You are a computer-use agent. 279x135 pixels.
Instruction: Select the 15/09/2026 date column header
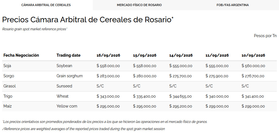(145, 55)
